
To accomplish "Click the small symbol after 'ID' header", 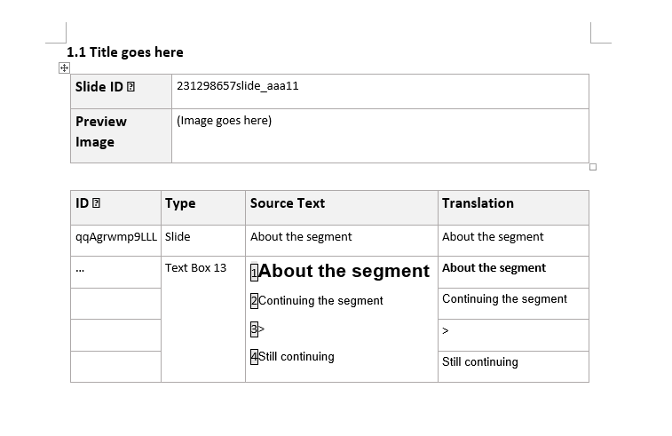I will (x=96, y=203).
